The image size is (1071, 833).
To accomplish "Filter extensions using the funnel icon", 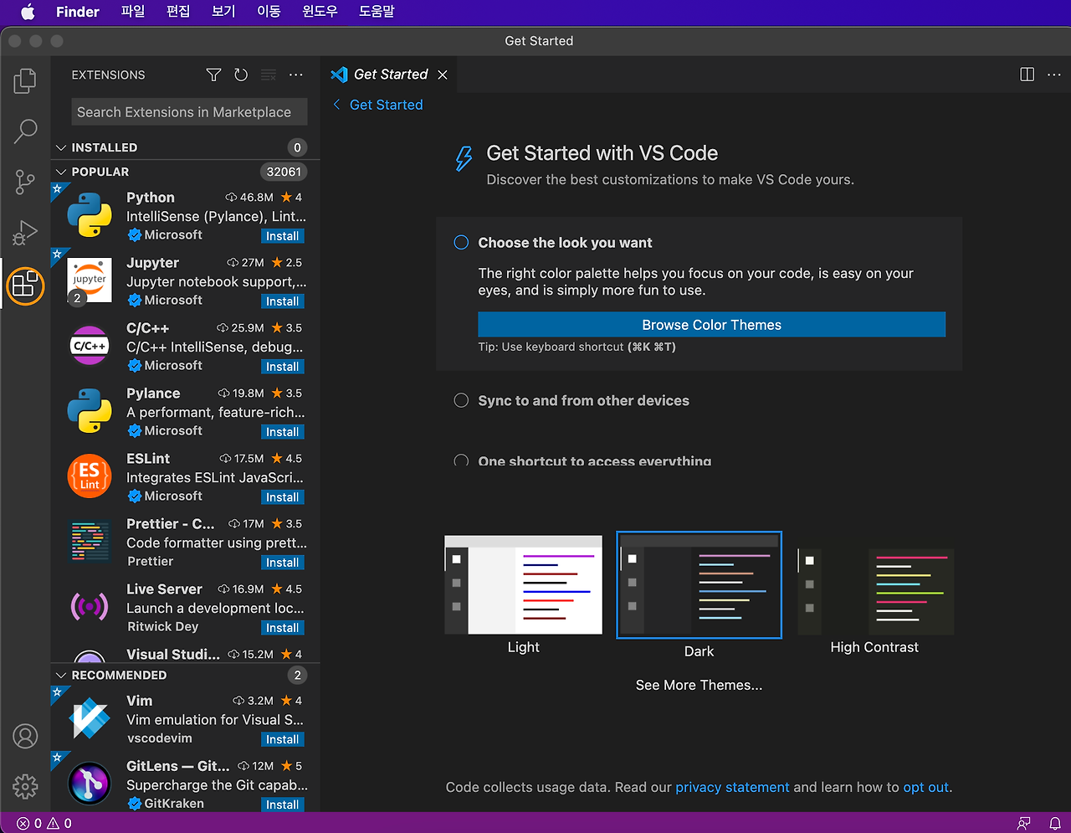I will [213, 75].
